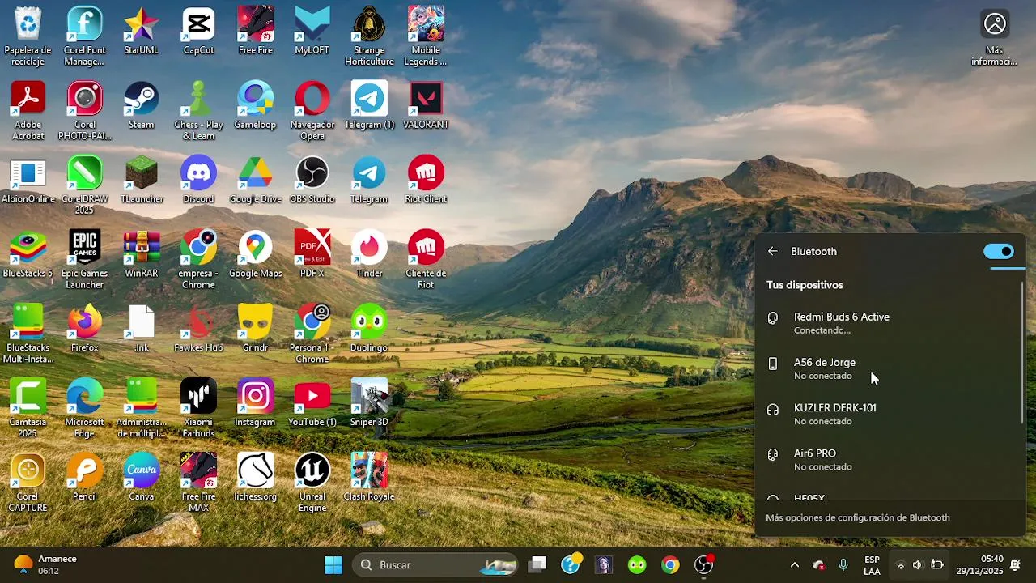Screen dimensions: 1036x583
Task: Click the Bluetooth device list scrollbar
Action: coord(1023,352)
